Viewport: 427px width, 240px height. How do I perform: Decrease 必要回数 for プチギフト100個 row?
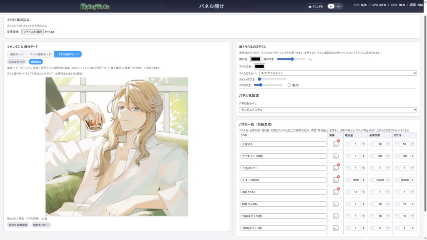point(372,156)
